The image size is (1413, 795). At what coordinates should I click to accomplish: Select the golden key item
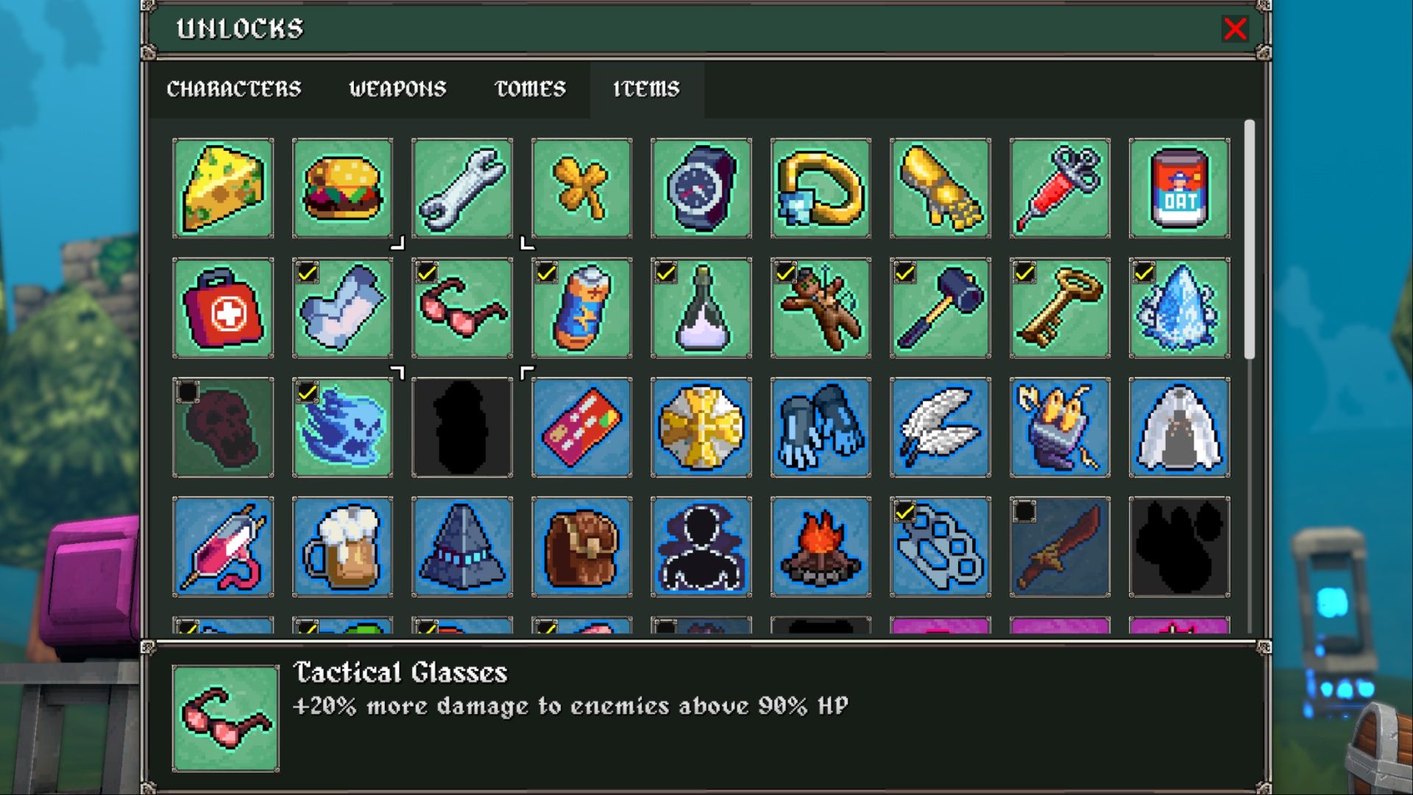click(1060, 308)
